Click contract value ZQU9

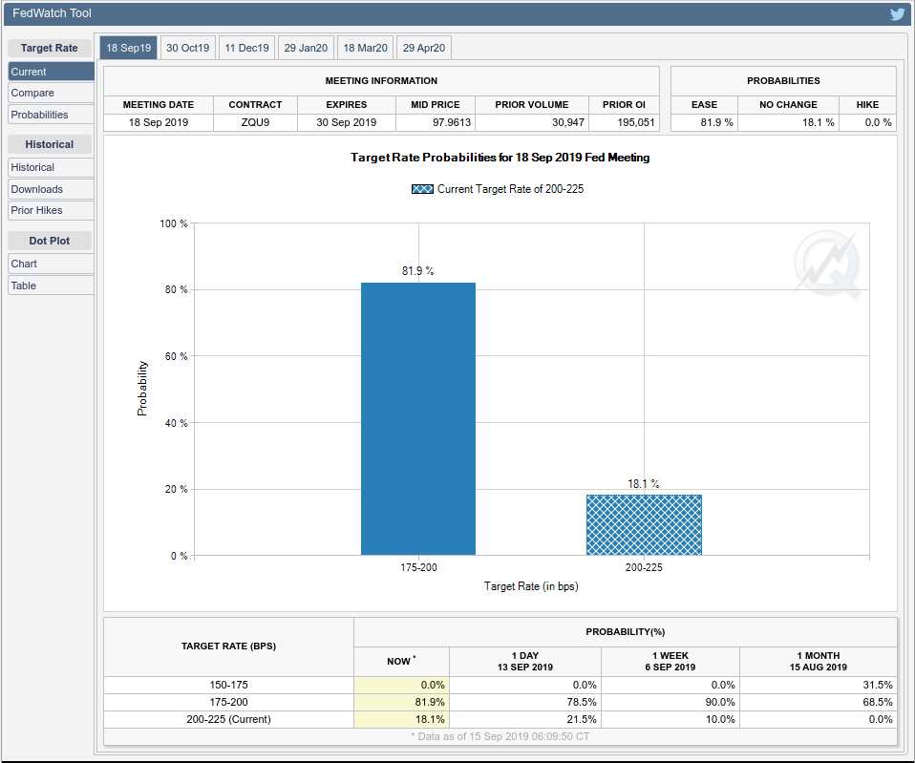pyautogui.click(x=255, y=122)
